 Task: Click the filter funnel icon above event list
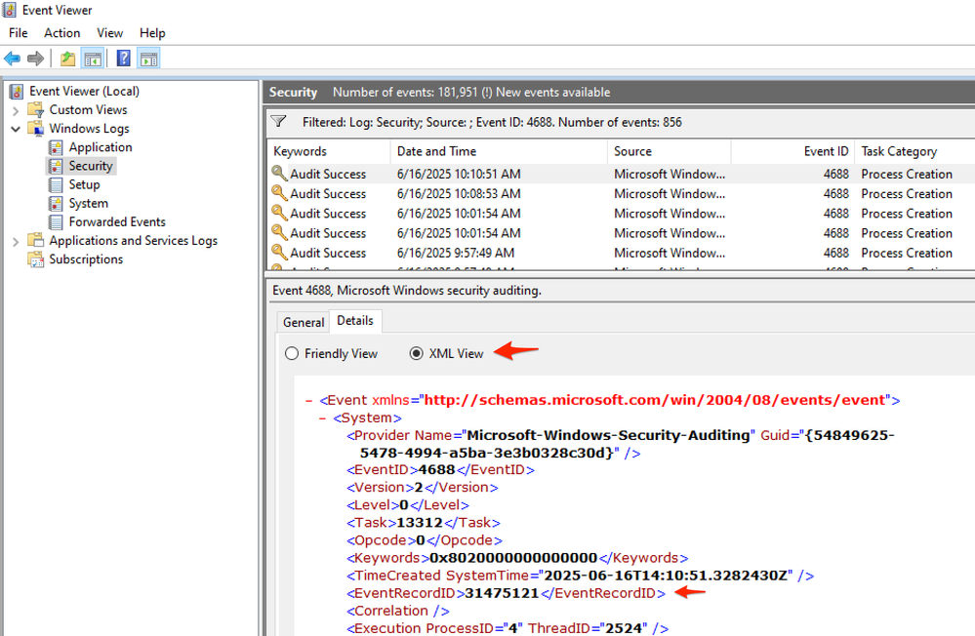(x=279, y=122)
